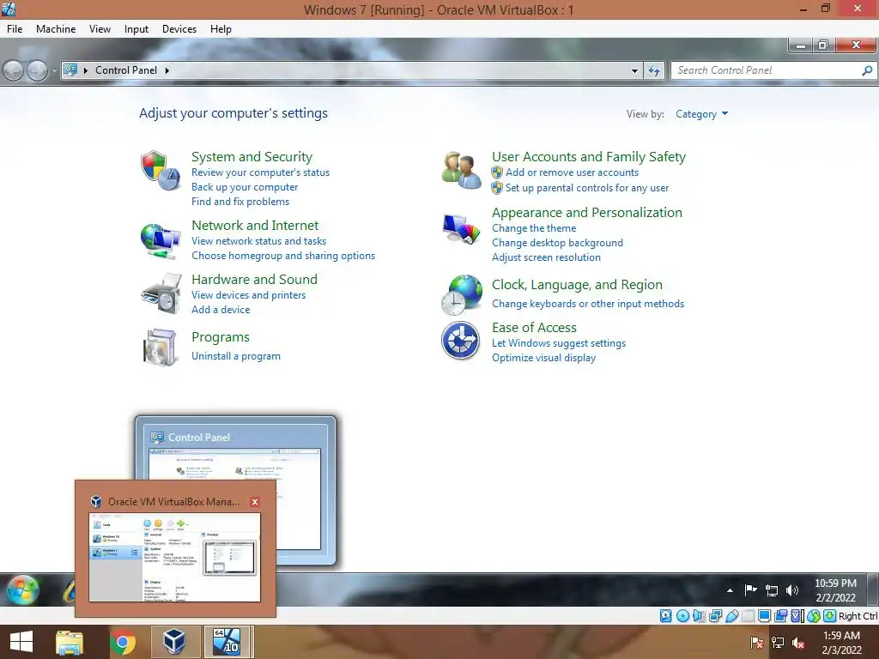Open Appearance and Personalization monitor icon
This screenshot has width=879, height=659.
click(x=461, y=229)
